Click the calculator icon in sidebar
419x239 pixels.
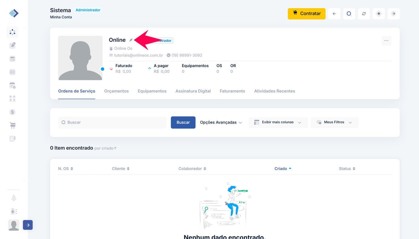[12, 59]
